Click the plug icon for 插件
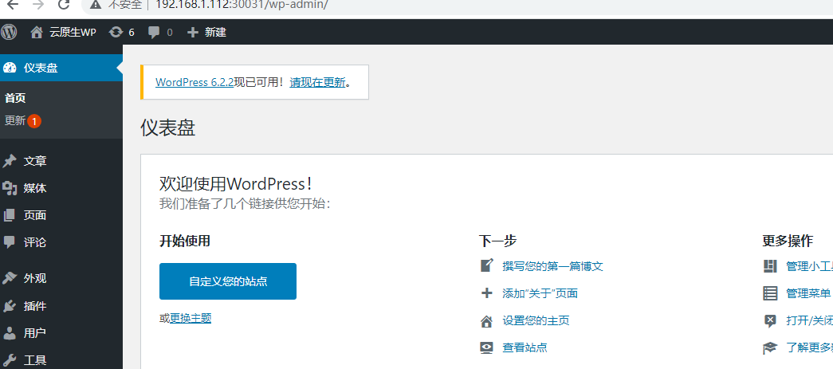833x369 pixels. click(10, 306)
